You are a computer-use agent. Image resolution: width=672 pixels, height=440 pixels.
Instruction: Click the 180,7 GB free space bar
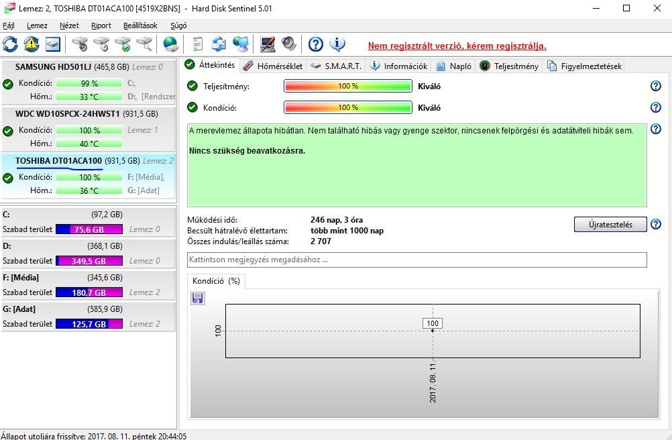click(89, 292)
